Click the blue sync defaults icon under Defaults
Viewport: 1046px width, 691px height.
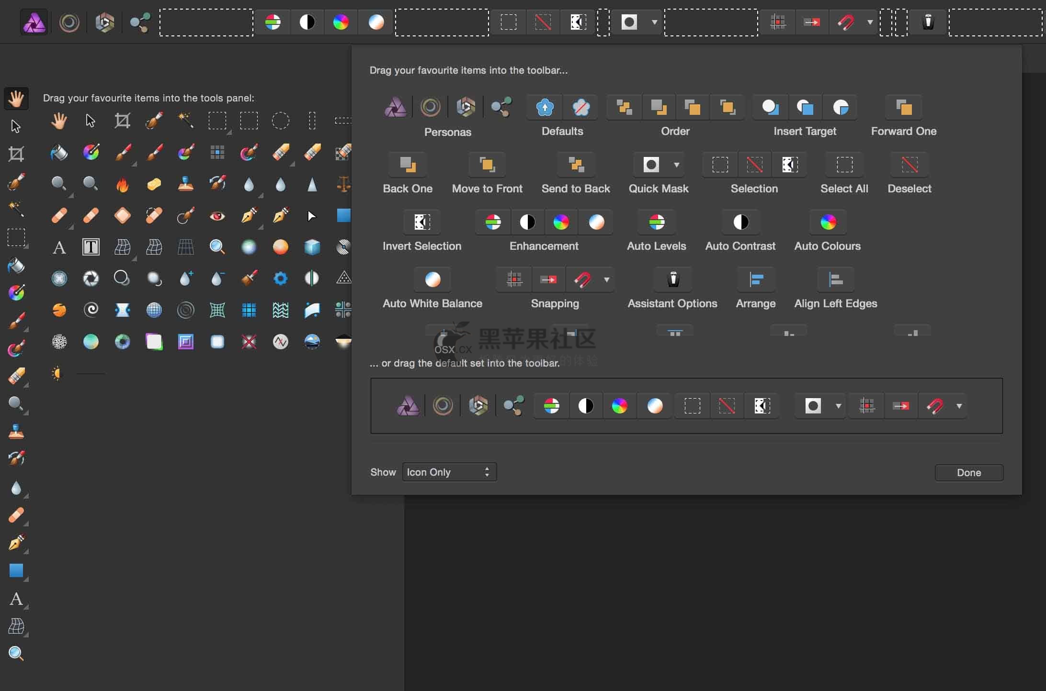click(545, 108)
